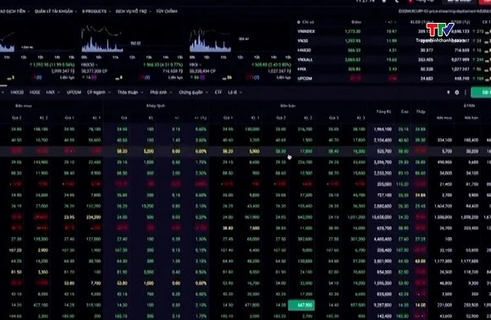This screenshot has width=491, height=320.
Task: Open the Chứng quyền dropdown
Action: click(193, 92)
